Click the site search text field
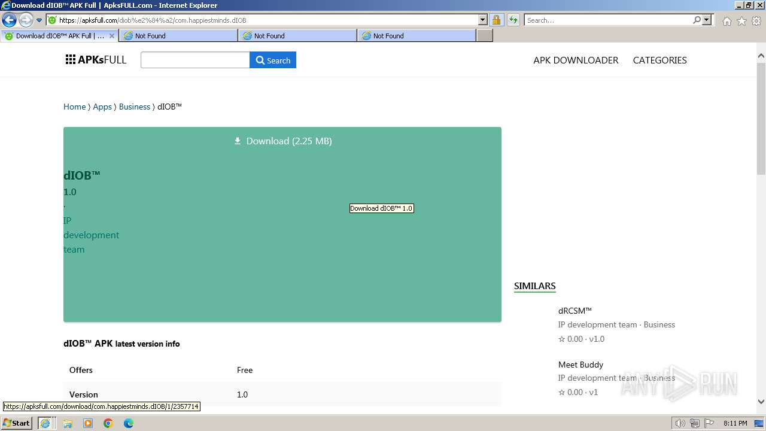 pyautogui.click(x=195, y=60)
